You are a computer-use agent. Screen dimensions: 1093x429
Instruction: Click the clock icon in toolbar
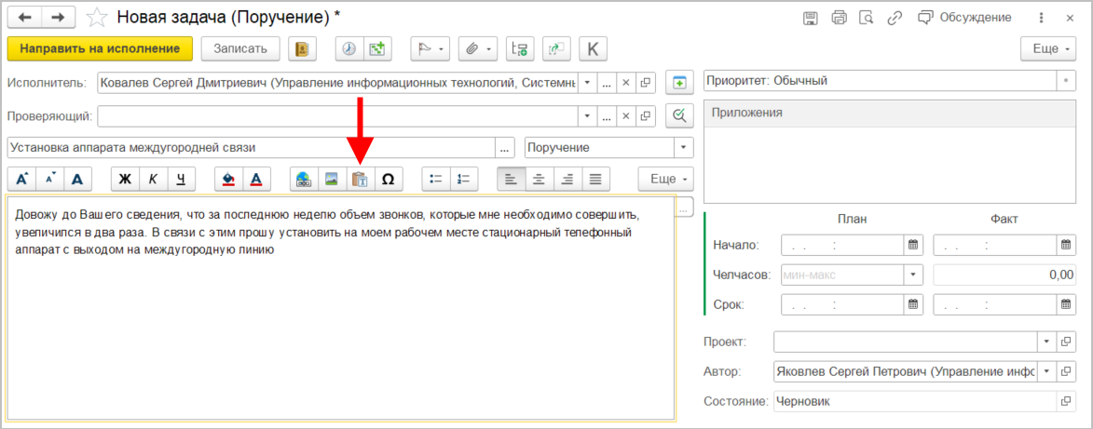(x=350, y=48)
